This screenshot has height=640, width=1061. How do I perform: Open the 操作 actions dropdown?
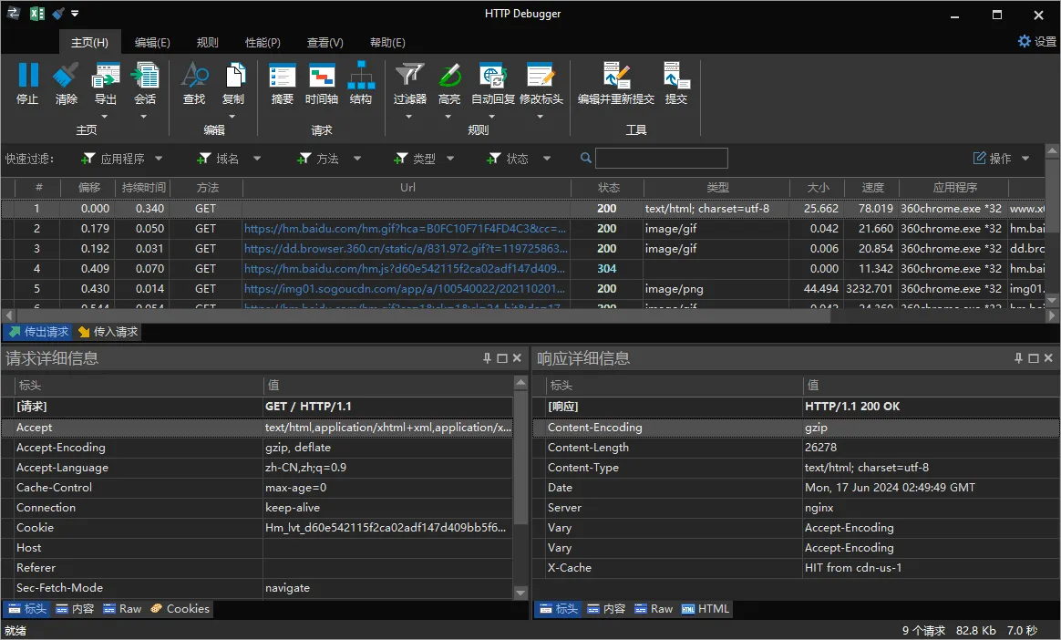(1002, 159)
